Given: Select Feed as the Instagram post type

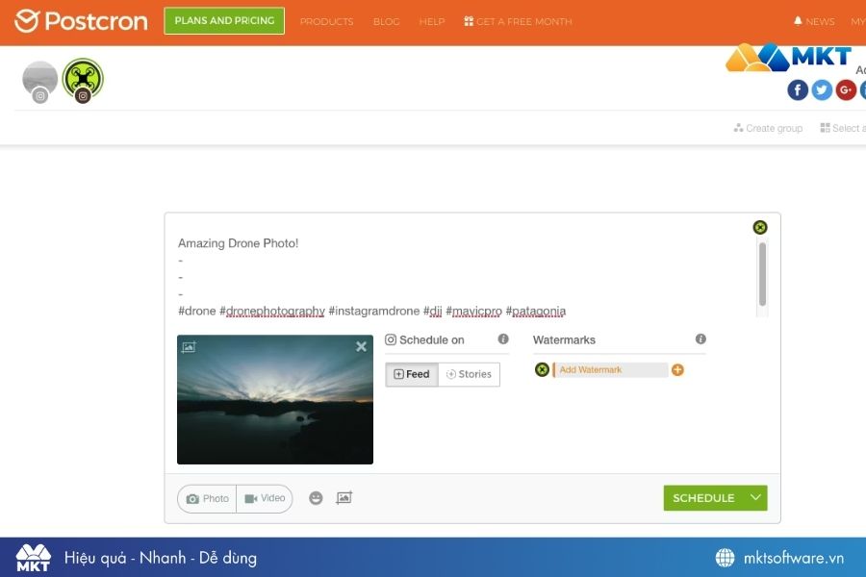Looking at the screenshot, I should tap(412, 374).
